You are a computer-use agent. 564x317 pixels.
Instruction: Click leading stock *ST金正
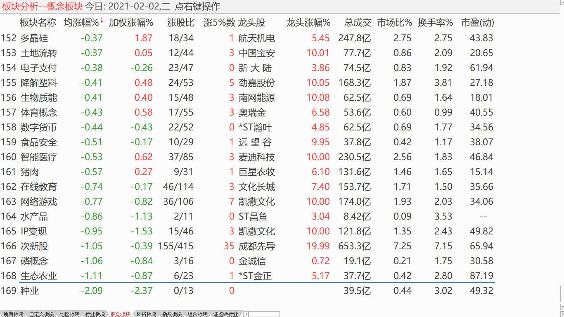pyautogui.click(x=255, y=276)
